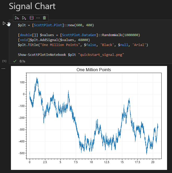Delete the cell with the trash icon
The width and height of the screenshot is (172, 173).
(44, 18)
